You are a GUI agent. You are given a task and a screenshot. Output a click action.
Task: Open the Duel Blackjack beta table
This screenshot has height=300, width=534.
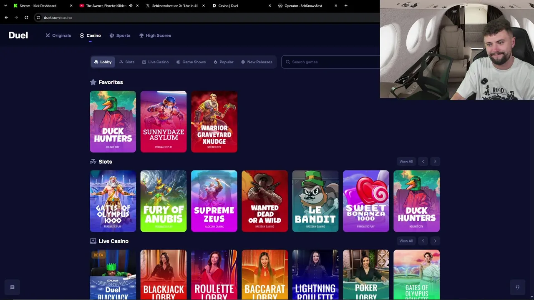pyautogui.click(x=113, y=275)
